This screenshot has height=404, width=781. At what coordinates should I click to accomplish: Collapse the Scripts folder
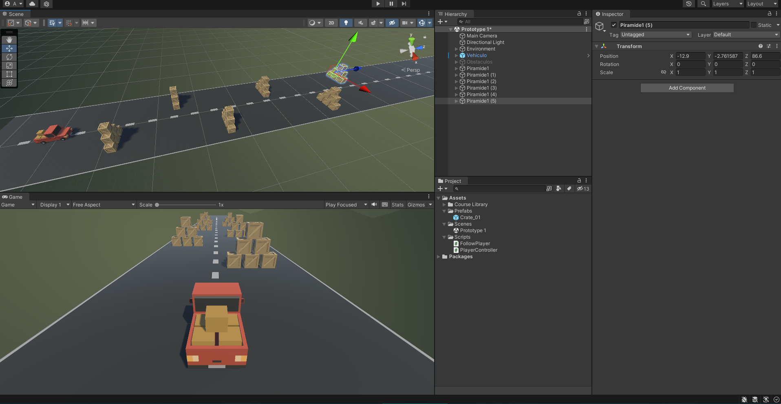[444, 237]
